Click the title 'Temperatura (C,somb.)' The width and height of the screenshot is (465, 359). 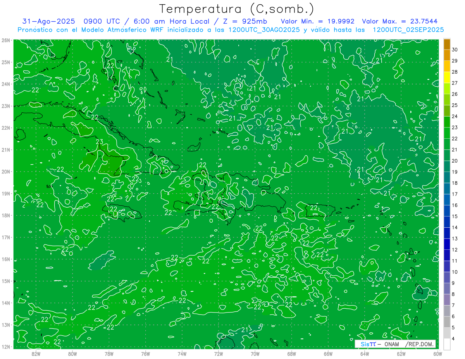tap(237, 9)
